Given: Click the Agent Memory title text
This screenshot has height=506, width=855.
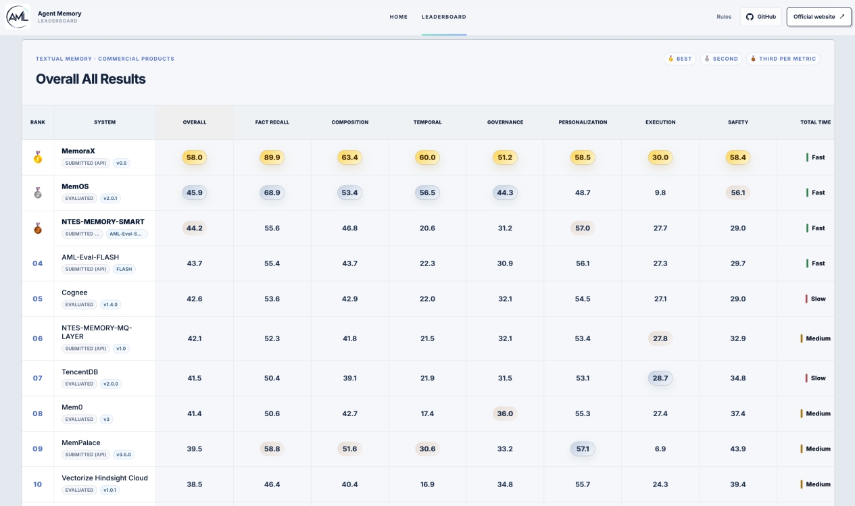Looking at the screenshot, I should [59, 14].
